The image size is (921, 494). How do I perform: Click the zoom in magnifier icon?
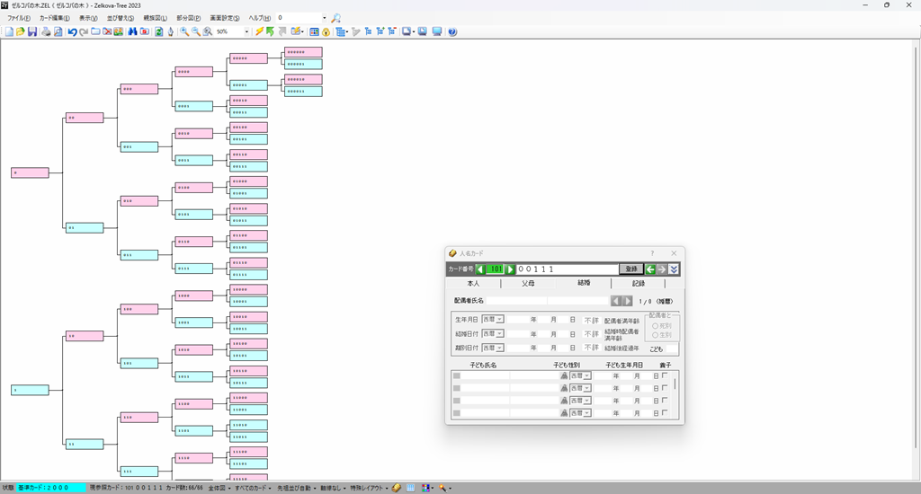(183, 31)
